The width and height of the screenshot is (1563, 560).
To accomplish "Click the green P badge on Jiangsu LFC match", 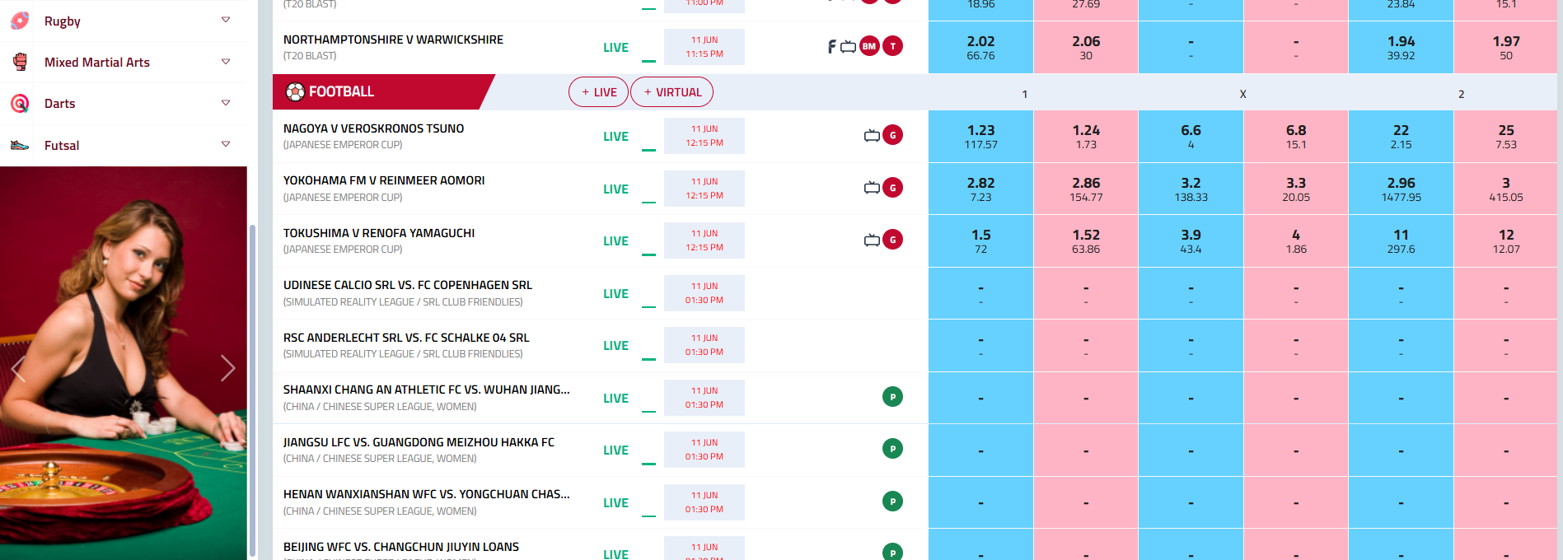I will tap(892, 449).
